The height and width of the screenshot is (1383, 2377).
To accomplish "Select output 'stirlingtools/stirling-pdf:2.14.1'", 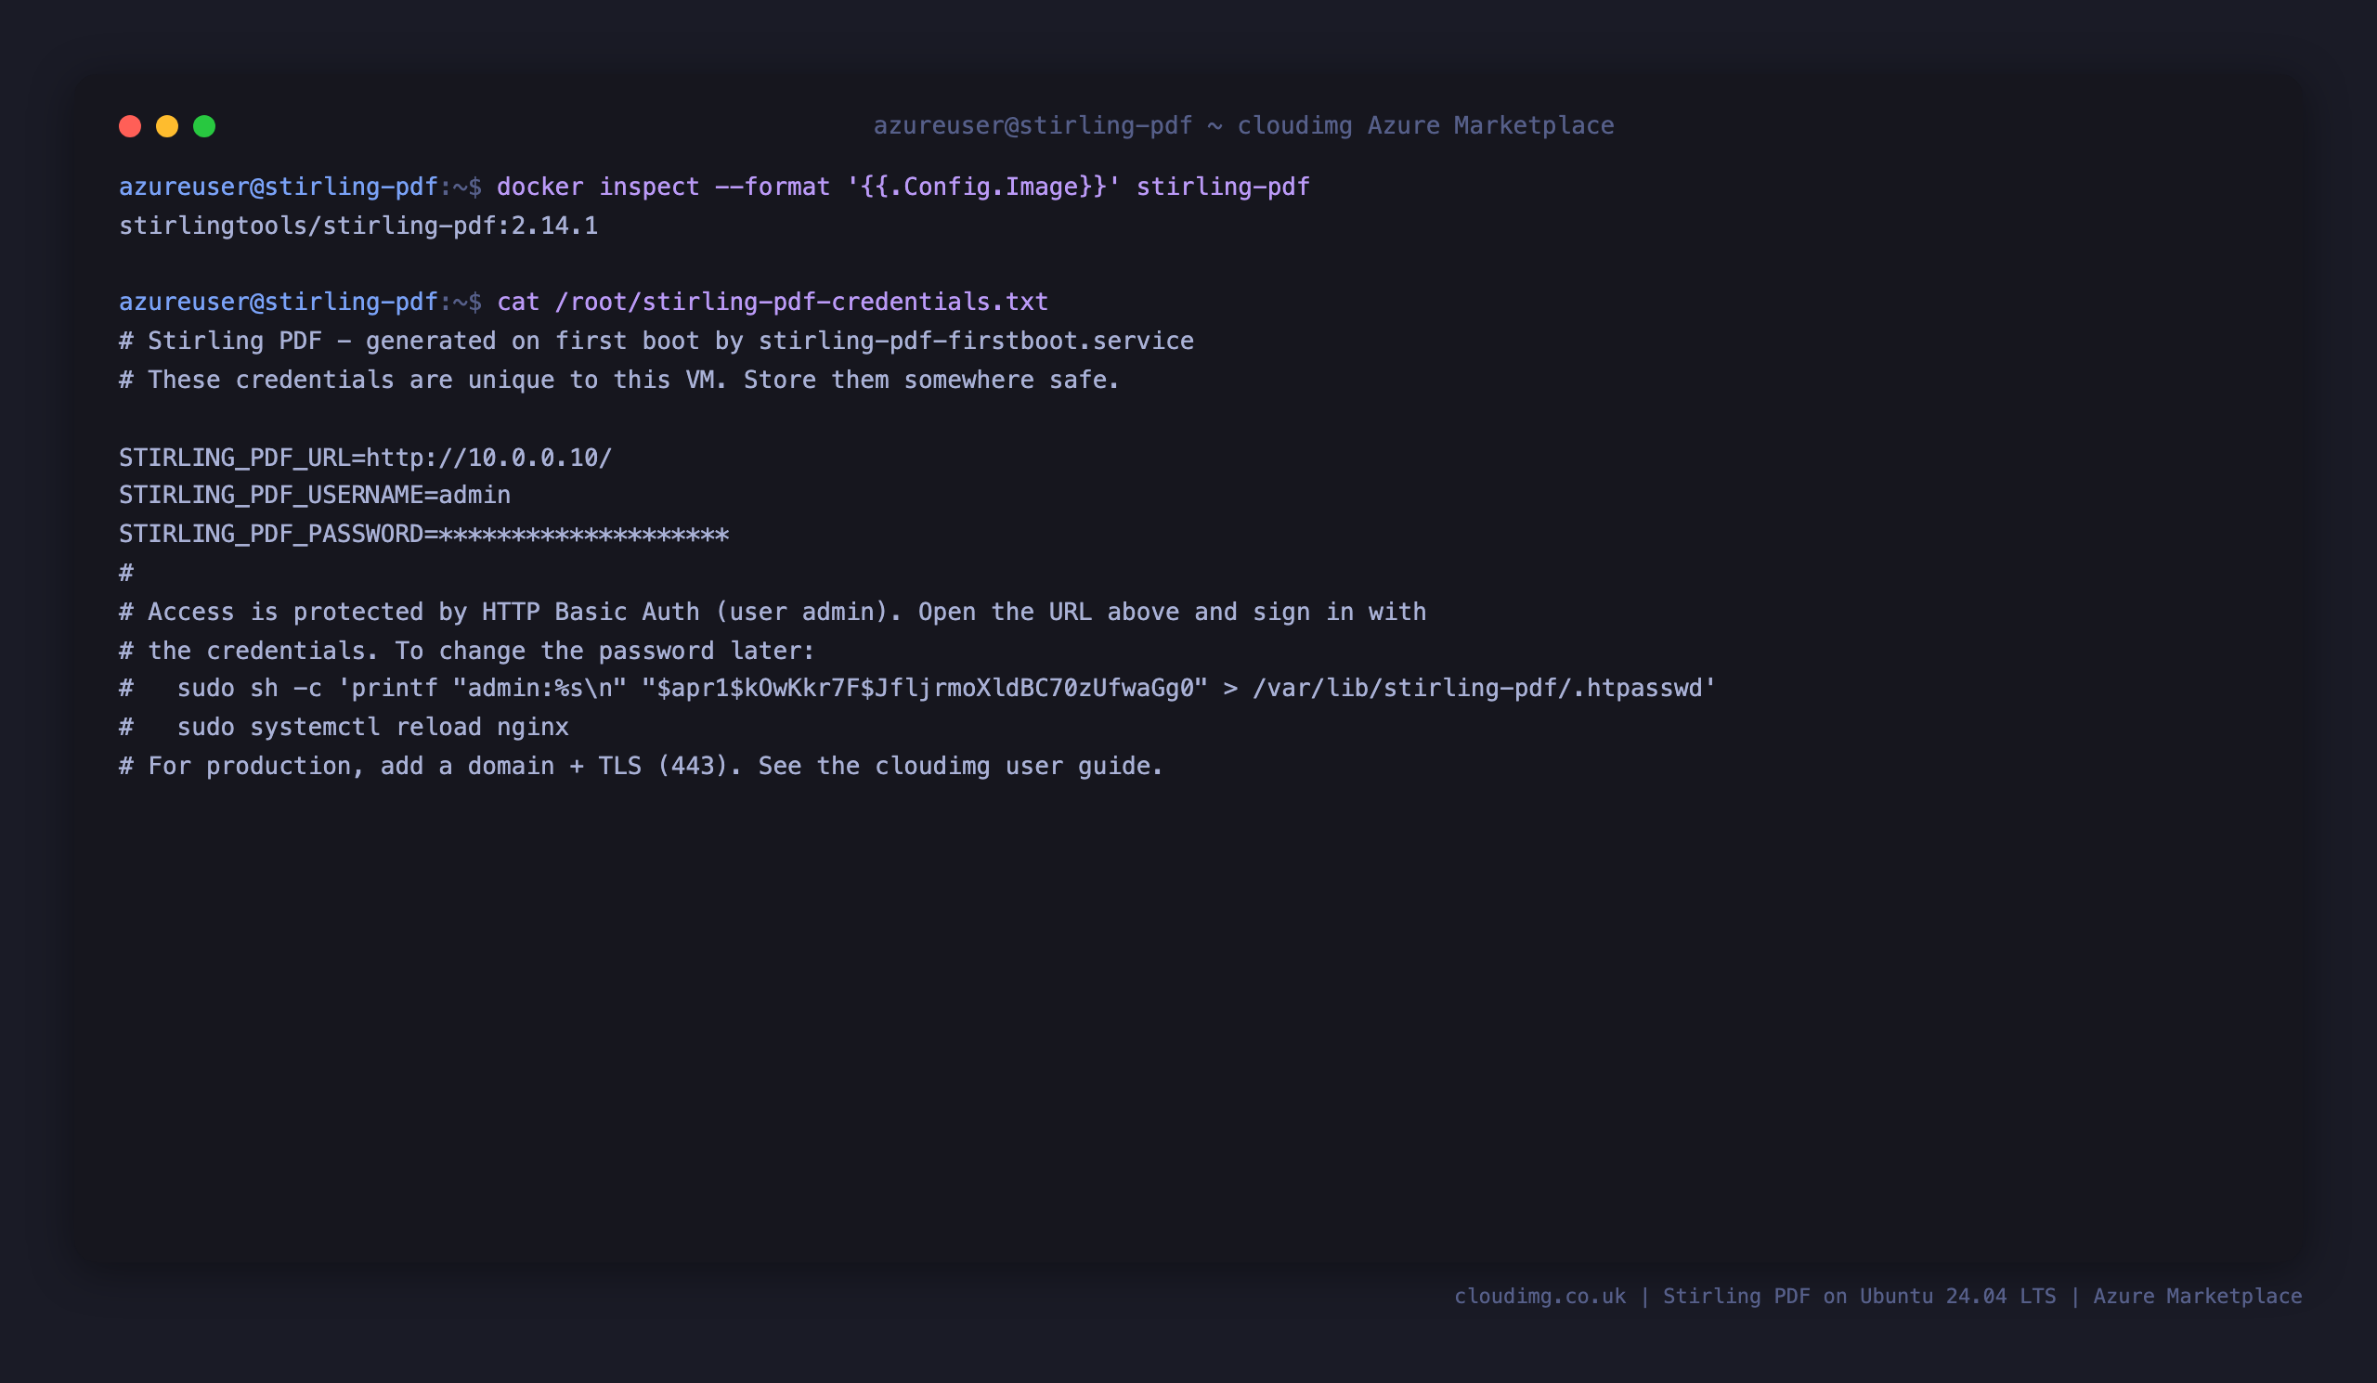I will pyautogui.click(x=358, y=226).
